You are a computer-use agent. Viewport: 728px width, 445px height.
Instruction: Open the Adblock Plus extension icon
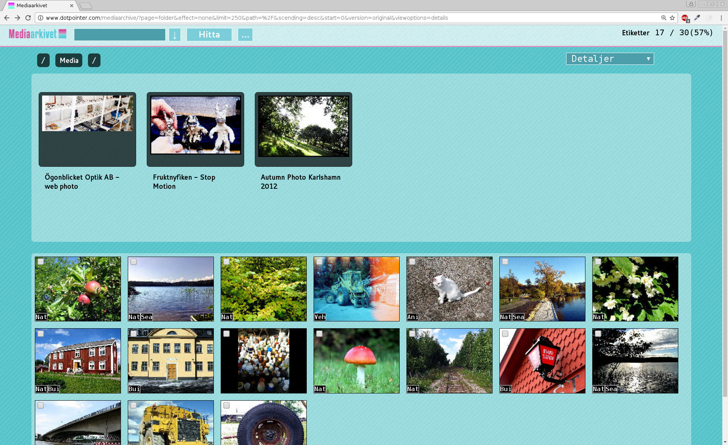point(685,18)
